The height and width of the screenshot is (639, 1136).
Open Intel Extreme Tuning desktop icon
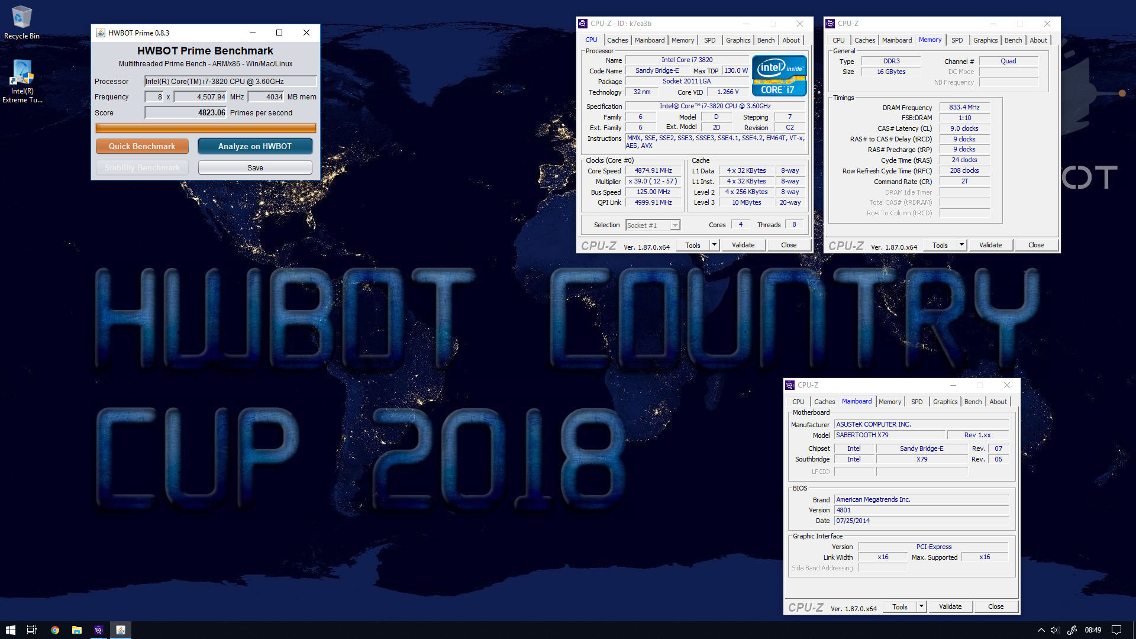click(22, 81)
